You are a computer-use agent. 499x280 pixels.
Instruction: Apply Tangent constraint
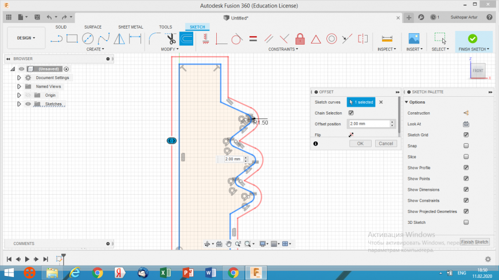point(237,39)
